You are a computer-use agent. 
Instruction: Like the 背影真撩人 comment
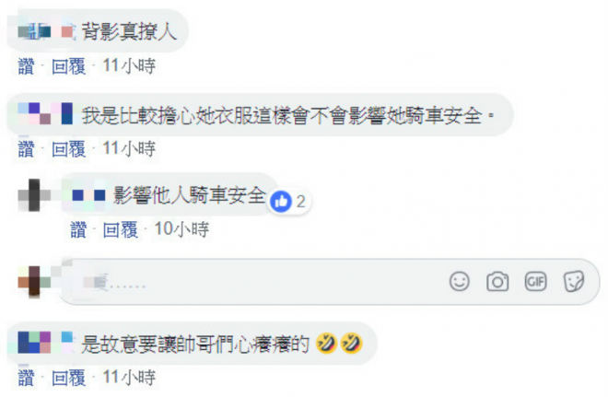click(x=26, y=66)
